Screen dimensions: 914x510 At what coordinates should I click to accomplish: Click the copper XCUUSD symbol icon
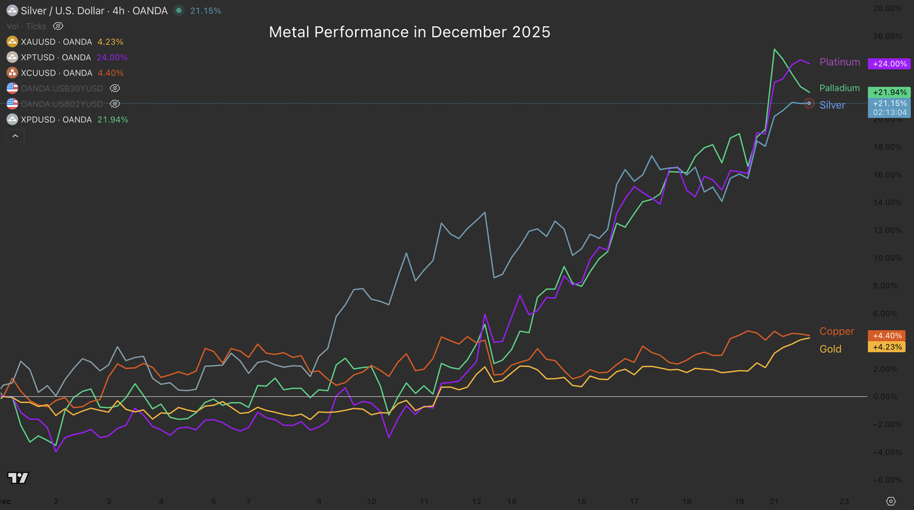coord(12,73)
